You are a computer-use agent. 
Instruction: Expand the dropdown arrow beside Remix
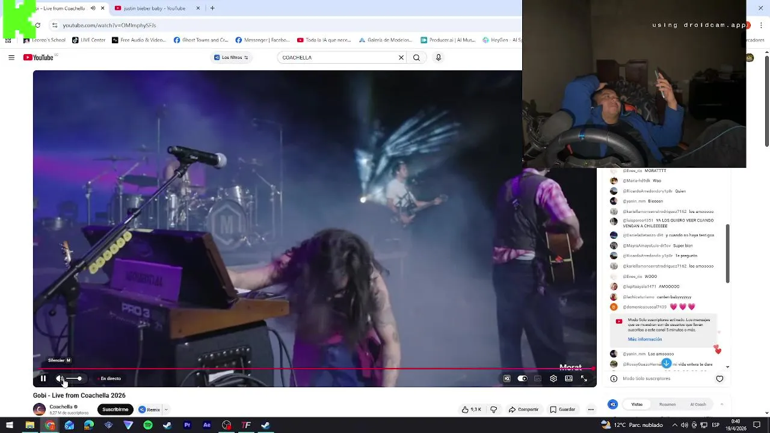[166, 410]
